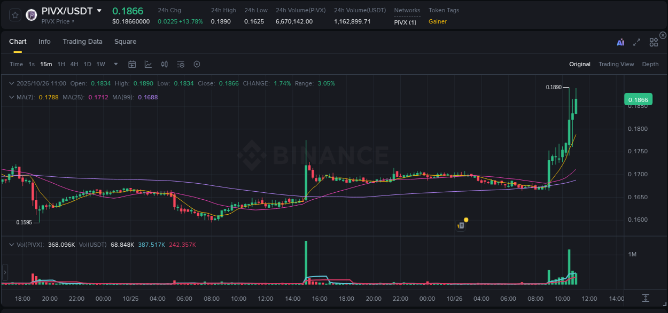
Task: Click the calendar jump-to-date icon
Action: pos(132,64)
